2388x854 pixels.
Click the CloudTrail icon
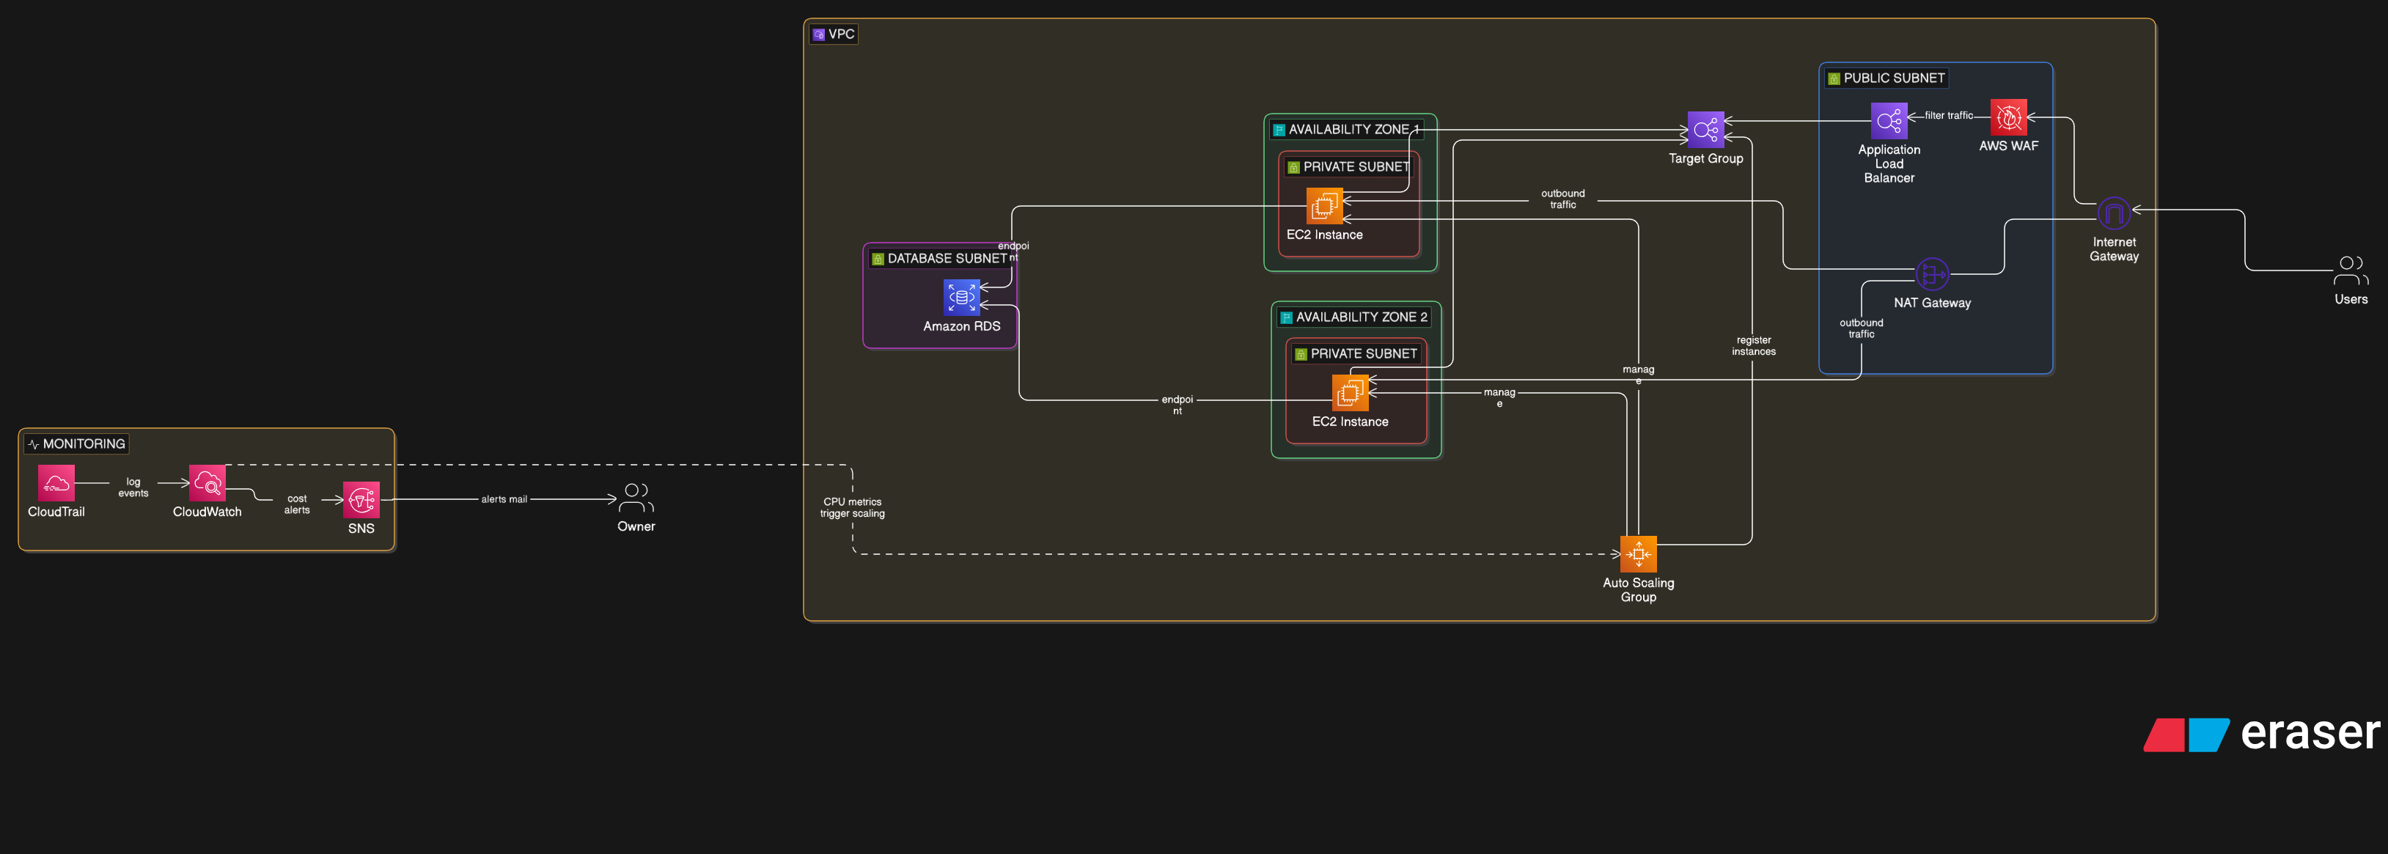(56, 483)
